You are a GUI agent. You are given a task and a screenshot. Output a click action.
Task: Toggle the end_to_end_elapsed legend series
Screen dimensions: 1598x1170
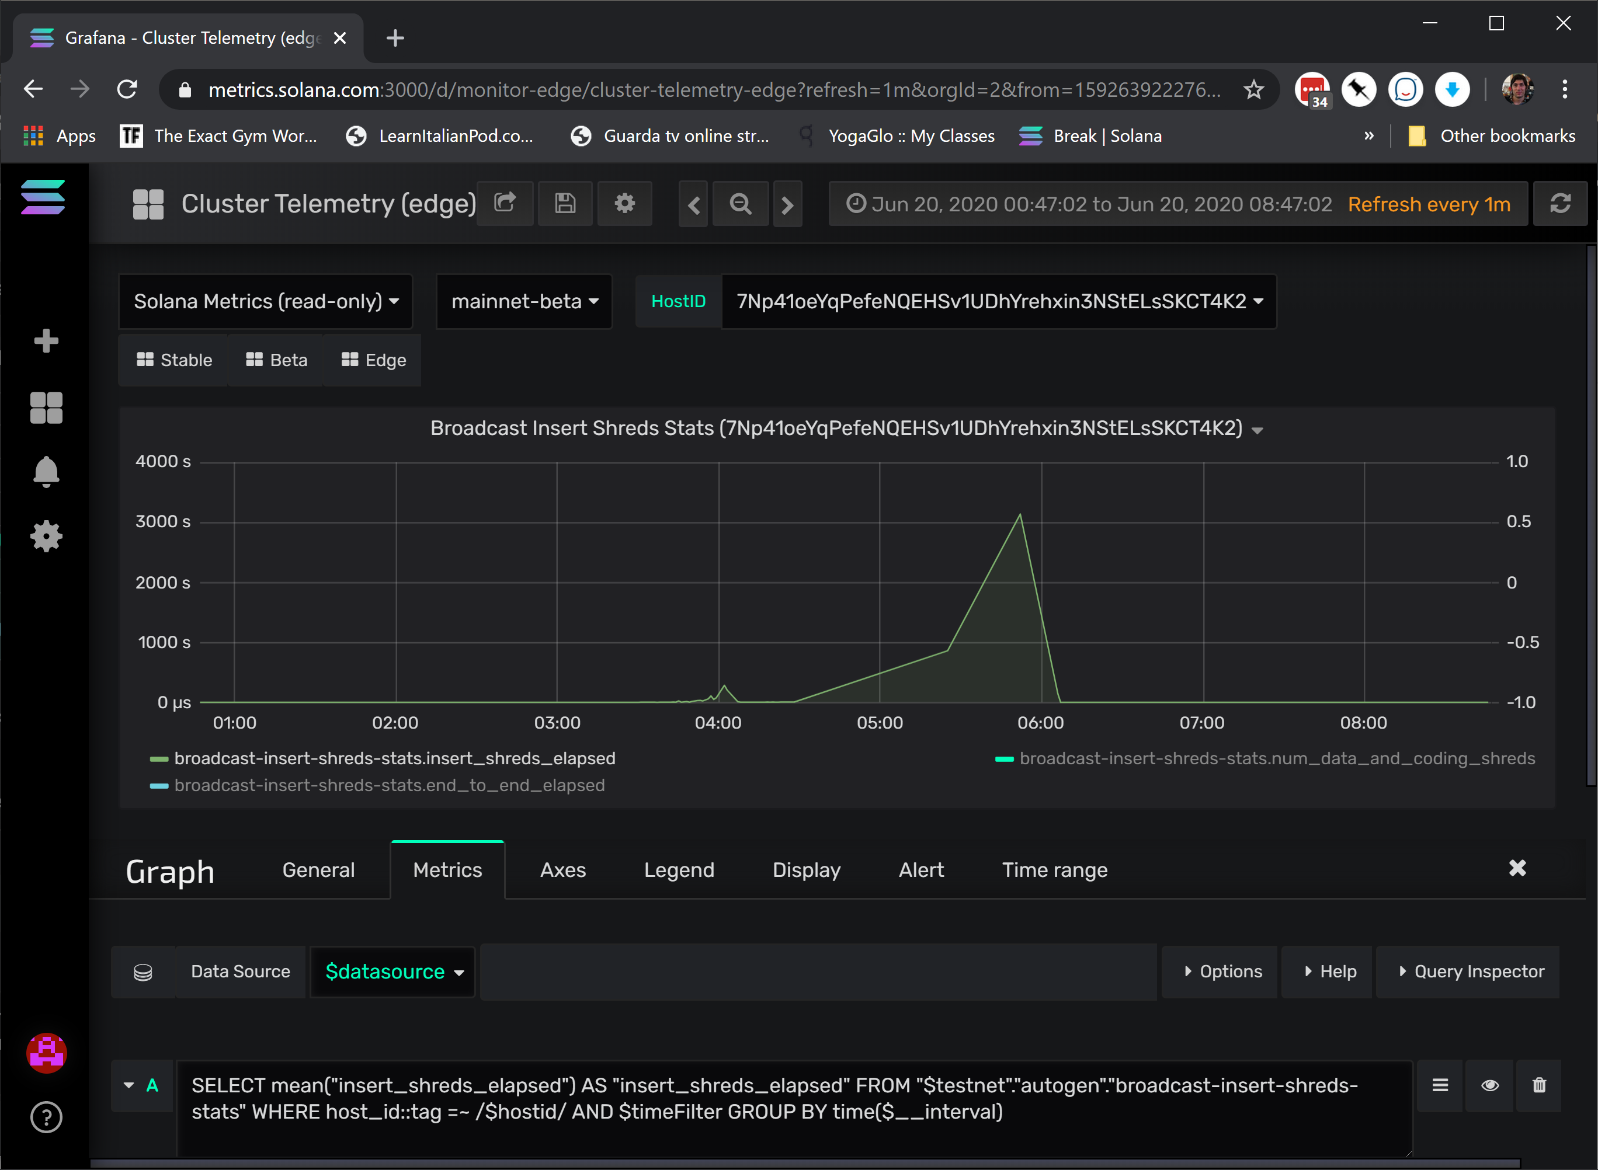point(389,785)
